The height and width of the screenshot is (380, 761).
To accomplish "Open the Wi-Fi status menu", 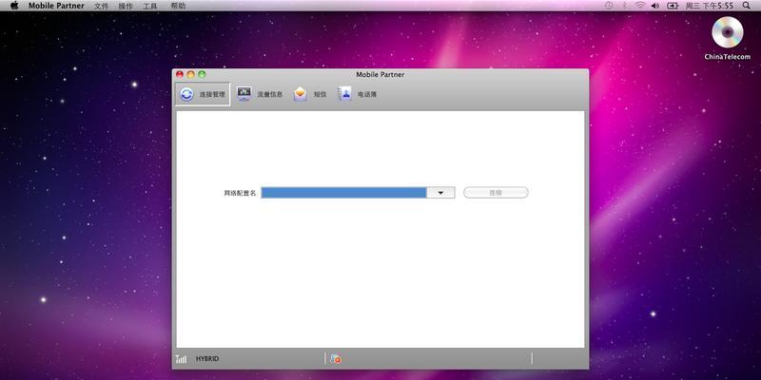I will (640, 6).
